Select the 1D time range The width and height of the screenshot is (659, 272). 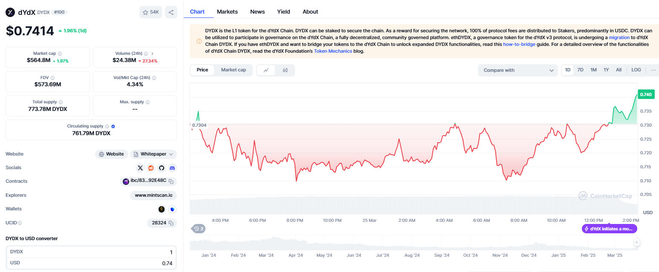(568, 70)
